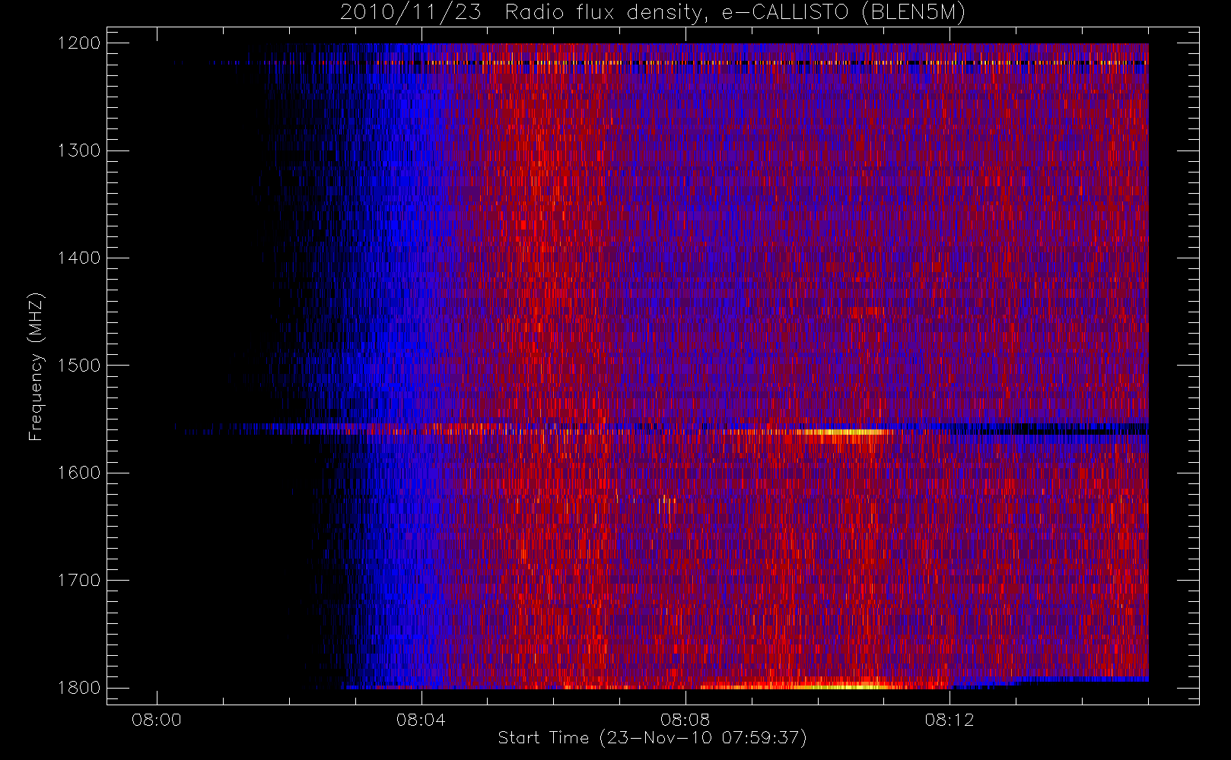Select the 1300 frequency axis label

79,150
